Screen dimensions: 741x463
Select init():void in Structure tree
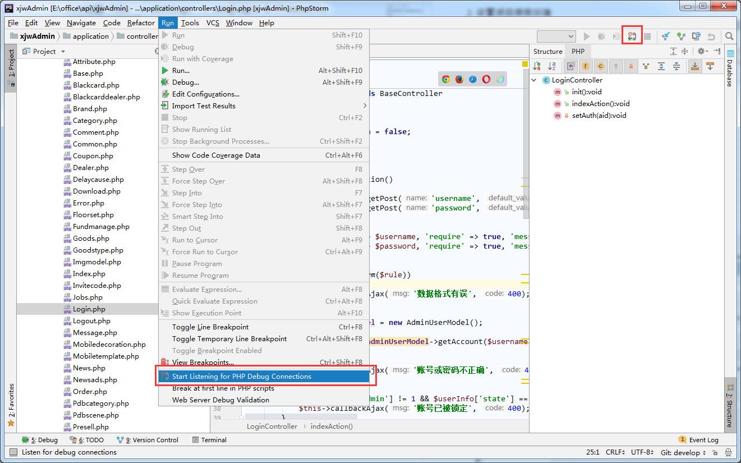(x=587, y=92)
